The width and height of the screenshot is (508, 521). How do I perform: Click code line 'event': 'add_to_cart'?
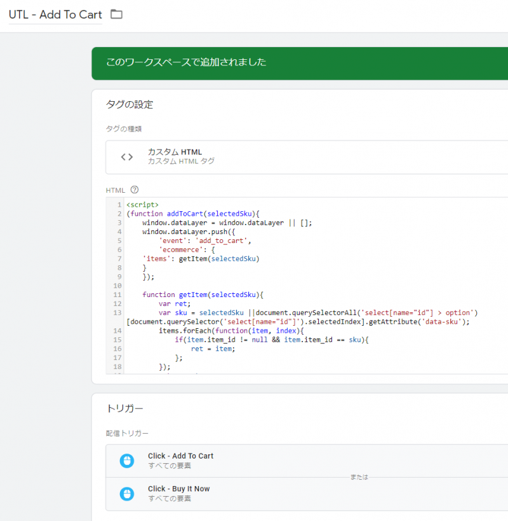click(x=205, y=240)
